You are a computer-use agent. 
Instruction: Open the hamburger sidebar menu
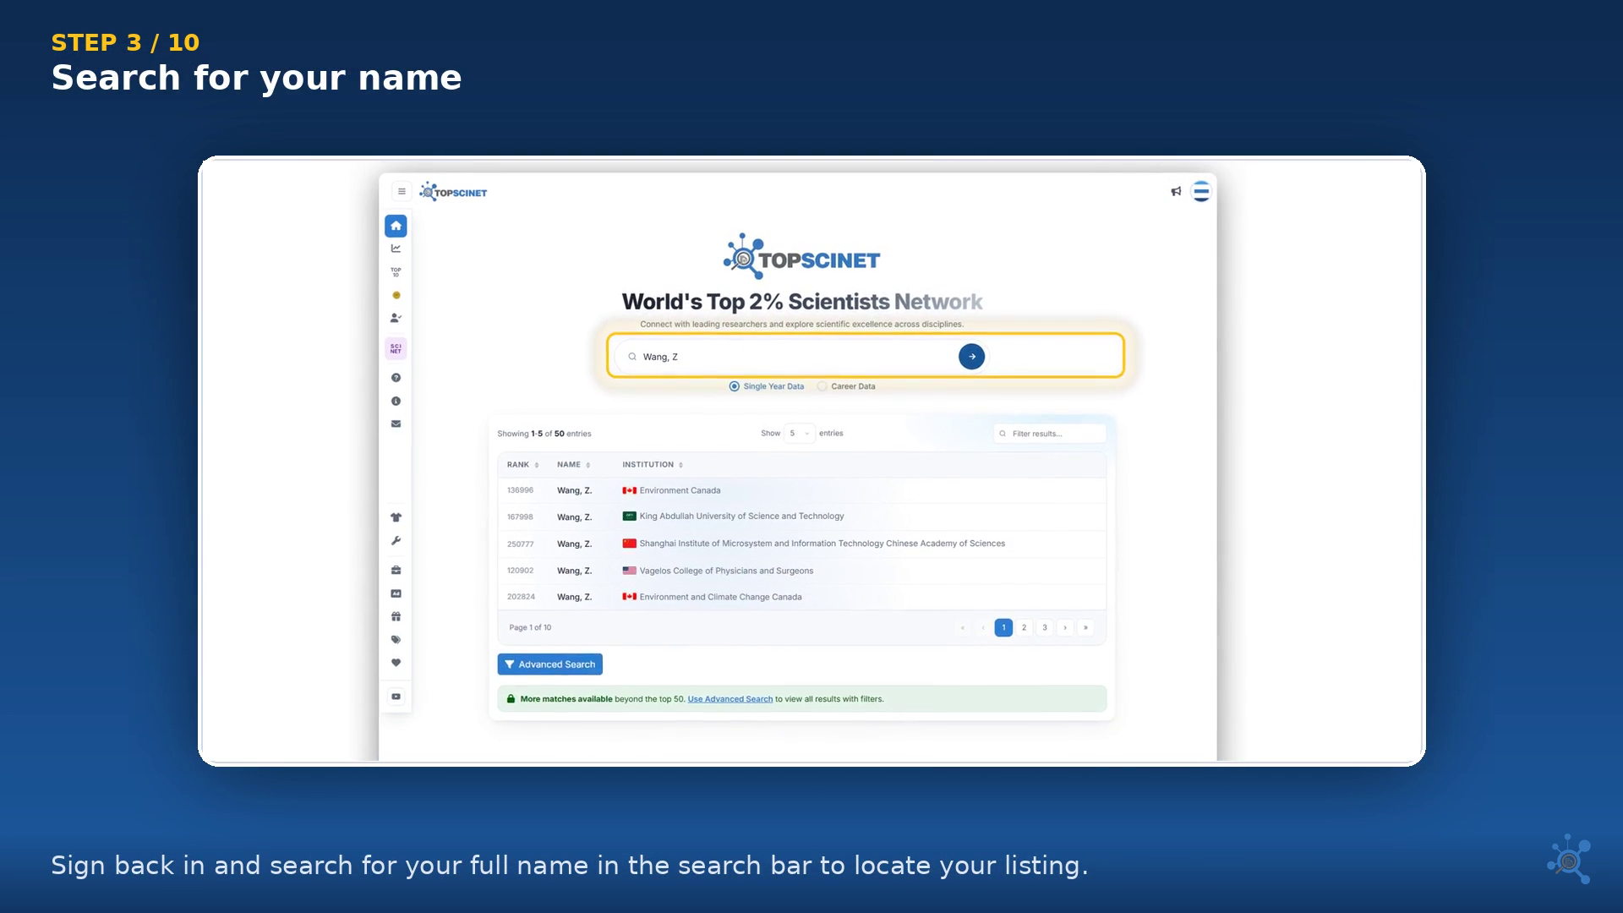coord(402,191)
